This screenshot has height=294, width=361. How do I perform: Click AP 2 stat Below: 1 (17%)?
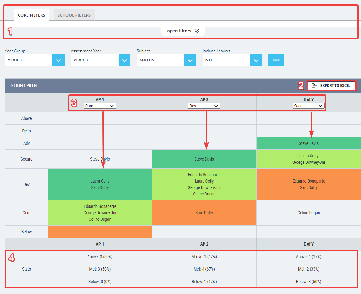[204, 282]
